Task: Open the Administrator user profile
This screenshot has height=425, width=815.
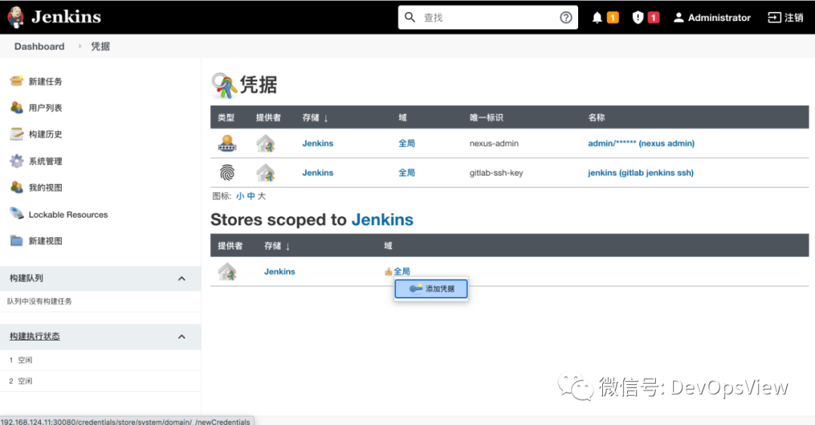Action: 712,17
